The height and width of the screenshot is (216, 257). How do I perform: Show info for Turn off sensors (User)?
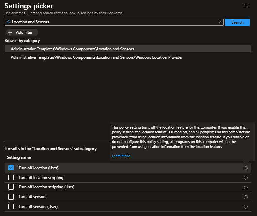click(246, 207)
